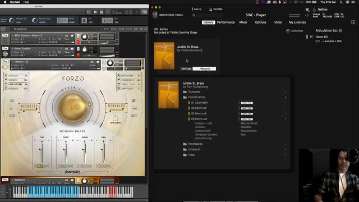Solo the 8Dio Century Horns instrument
Image resolution: width=359 pixels, height=202 pixels.
point(79,36)
